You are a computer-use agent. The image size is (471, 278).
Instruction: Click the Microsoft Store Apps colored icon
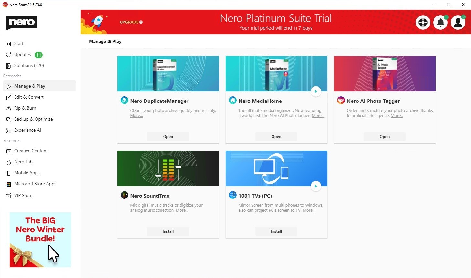click(9, 184)
